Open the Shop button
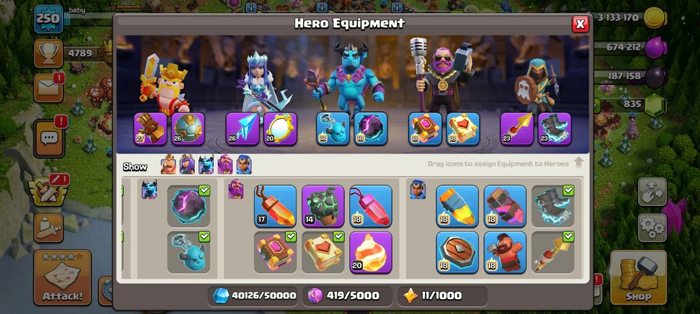 coord(638,277)
